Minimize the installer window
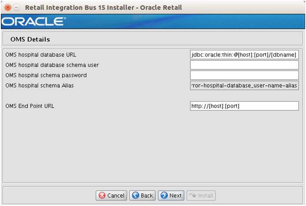The width and height of the screenshot is (306, 206). pyautogui.click(x=16, y=7)
